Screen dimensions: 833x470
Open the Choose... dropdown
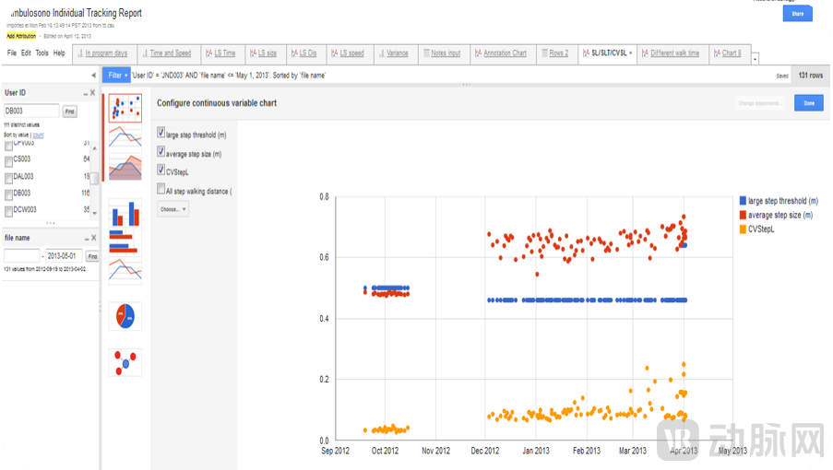coord(173,209)
